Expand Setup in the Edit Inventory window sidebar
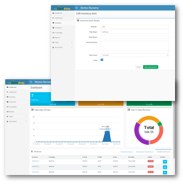The height and width of the screenshot is (184, 184). [x=63, y=42]
